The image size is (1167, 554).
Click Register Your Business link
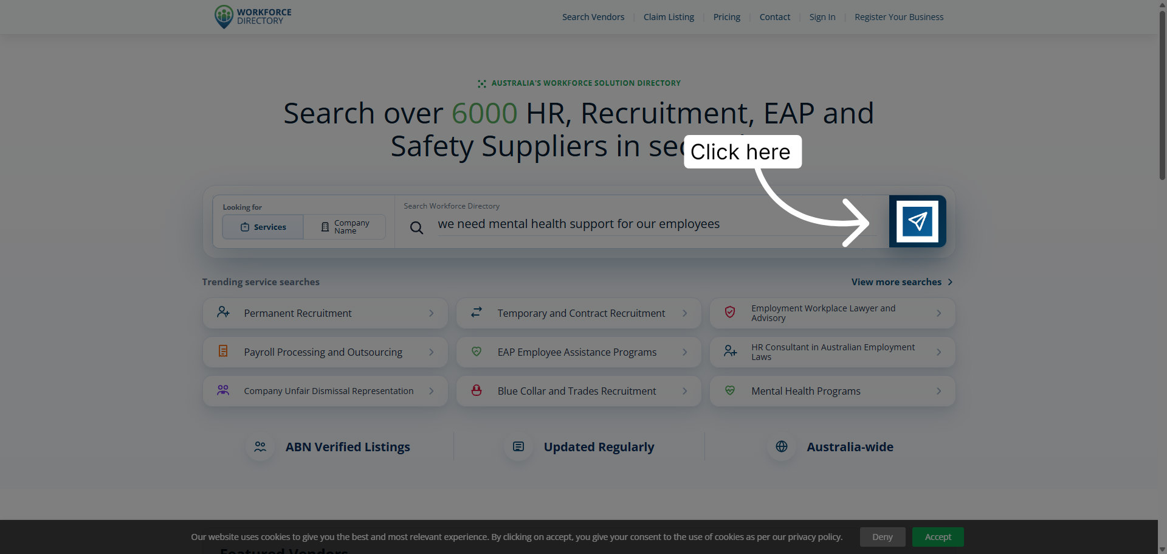click(899, 17)
